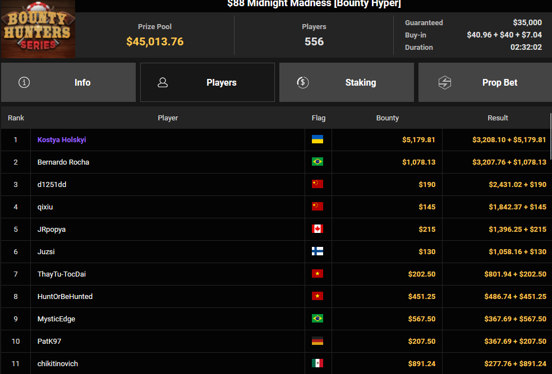Select player PatK97
The image size is (552, 374).
click(x=49, y=342)
